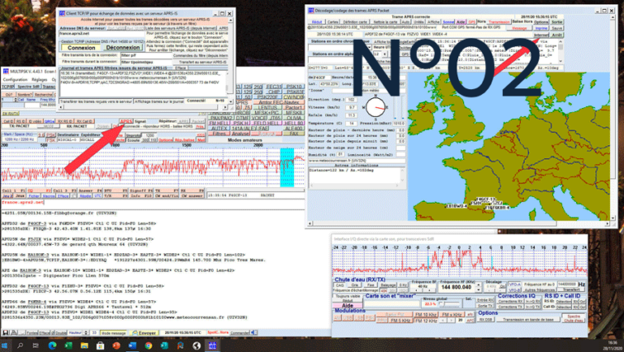Click the Autres fréquences button

point(539,290)
